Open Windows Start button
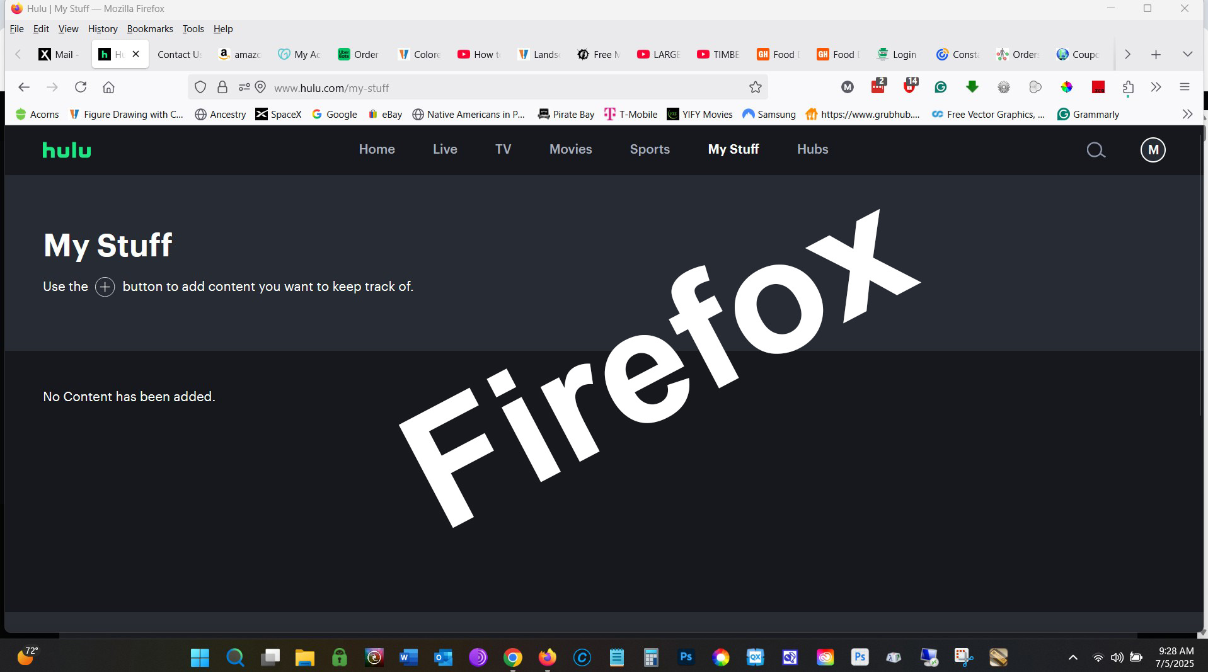Viewport: 1208px width, 672px height. (x=200, y=658)
